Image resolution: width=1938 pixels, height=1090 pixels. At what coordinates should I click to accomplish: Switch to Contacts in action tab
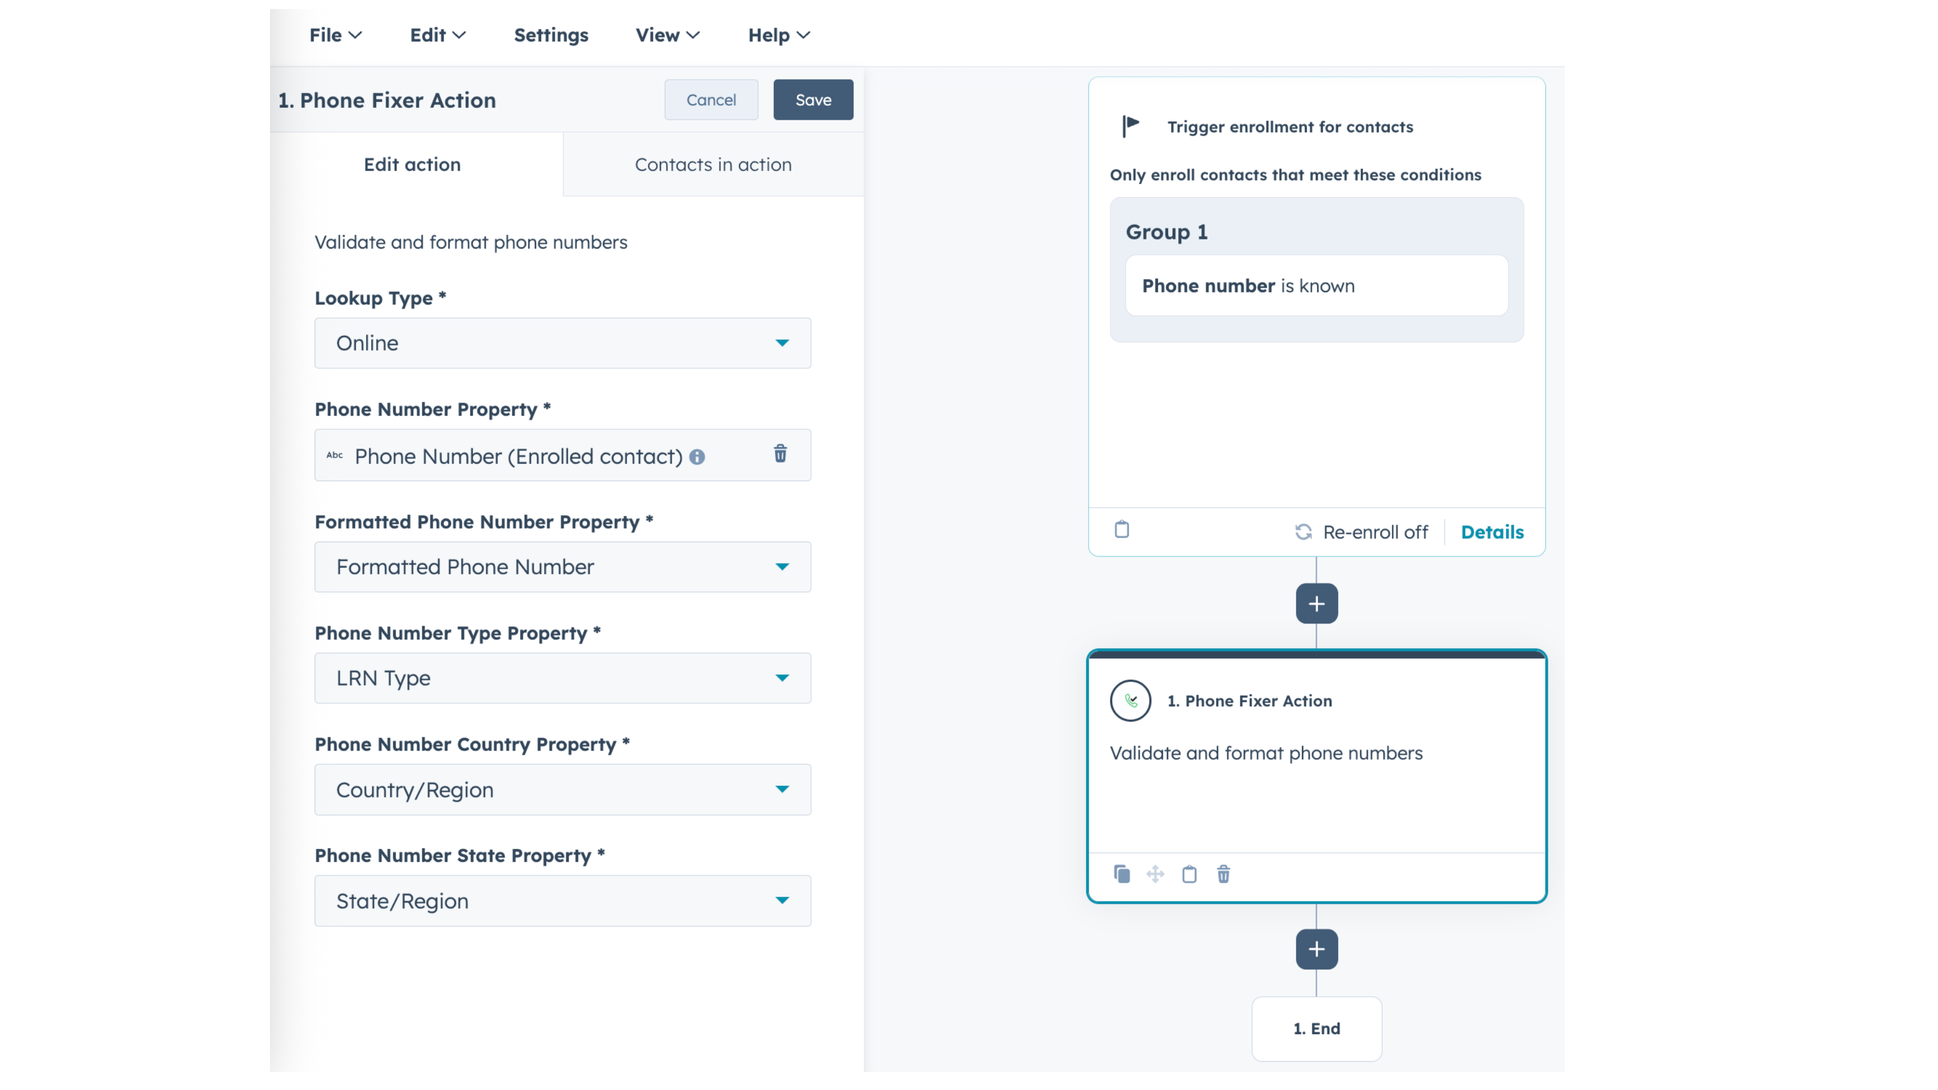pyautogui.click(x=713, y=165)
